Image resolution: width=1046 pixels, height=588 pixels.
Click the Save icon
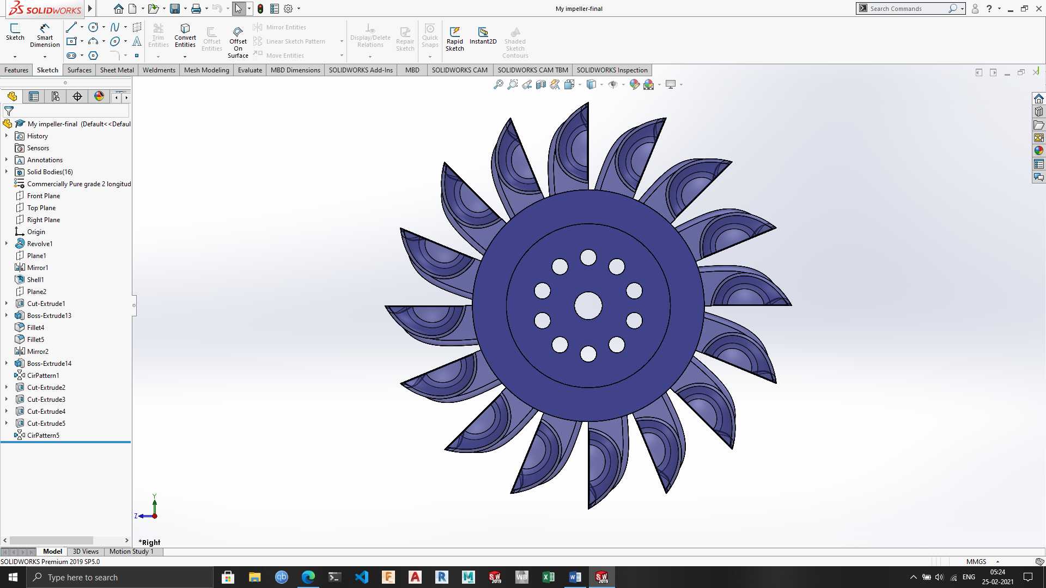coord(175,9)
